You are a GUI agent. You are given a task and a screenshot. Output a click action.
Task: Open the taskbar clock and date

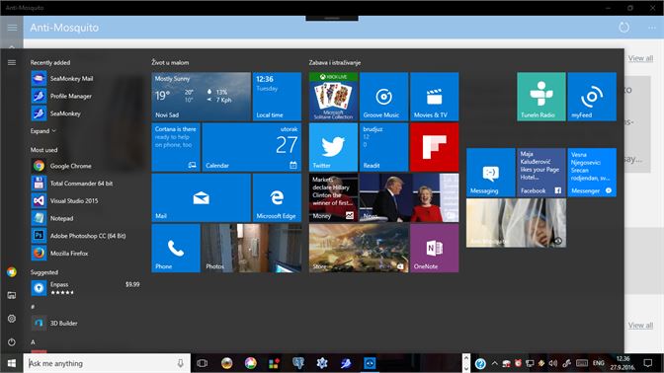click(x=622, y=363)
